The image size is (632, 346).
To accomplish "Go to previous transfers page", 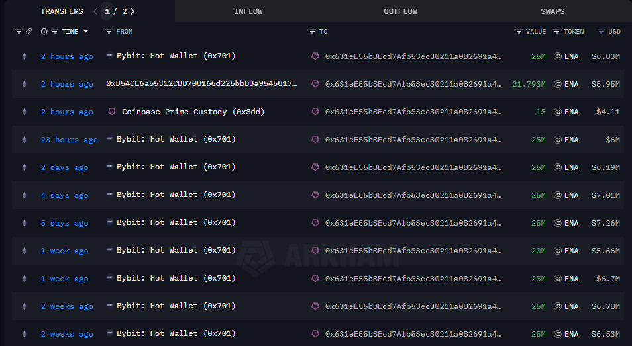I will (x=96, y=11).
